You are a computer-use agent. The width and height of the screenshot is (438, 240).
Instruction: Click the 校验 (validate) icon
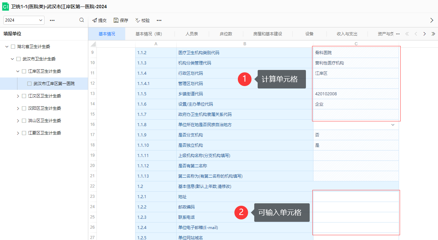click(138, 20)
